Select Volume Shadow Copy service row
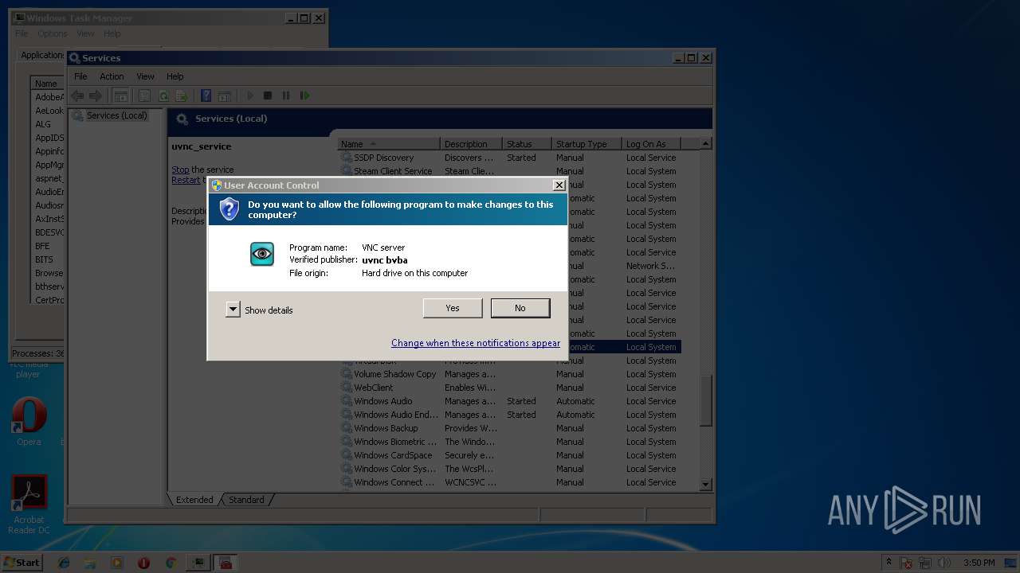 pos(509,374)
